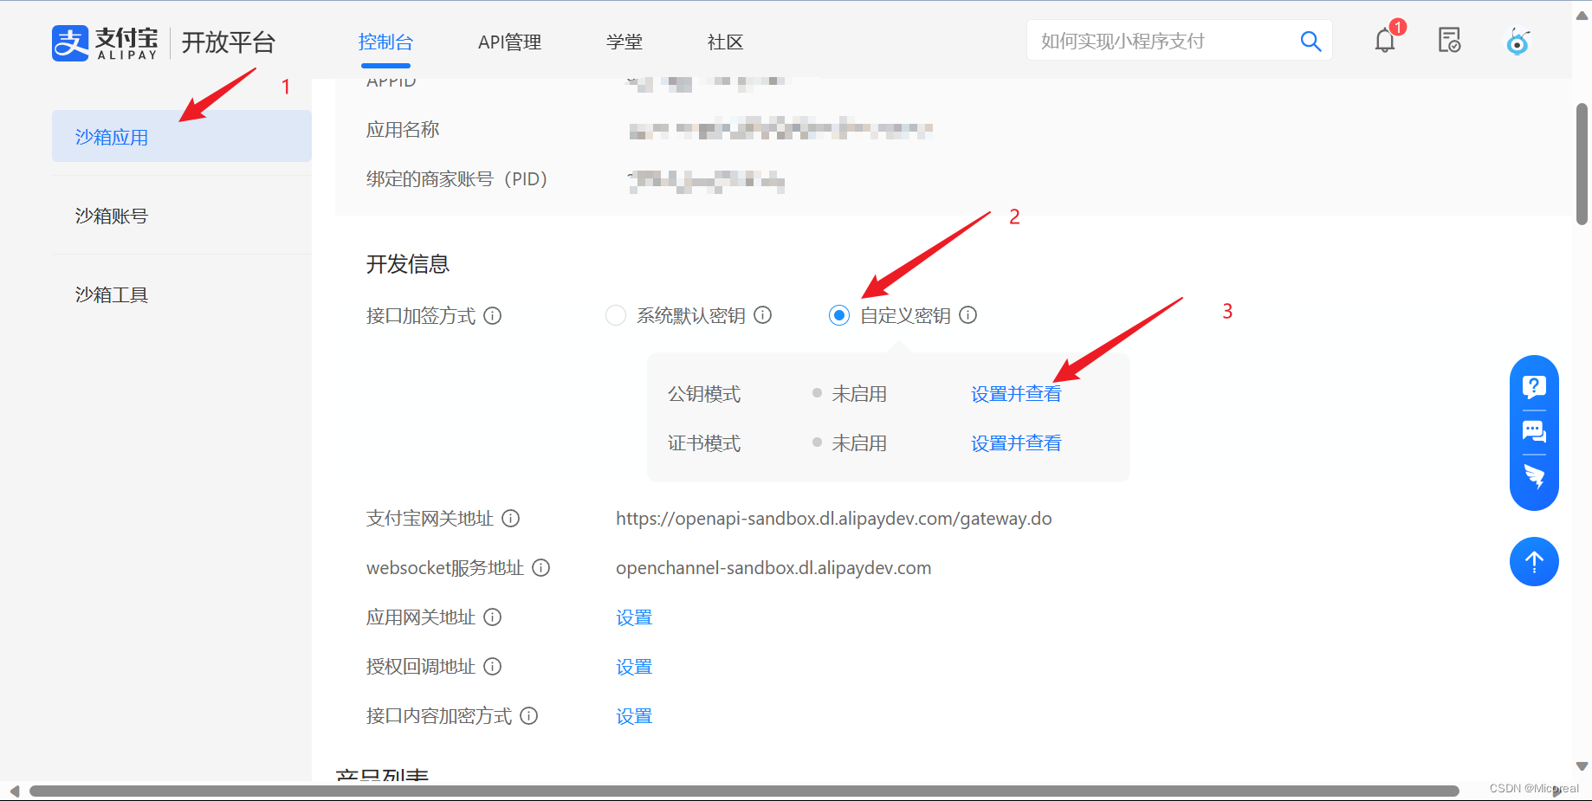1592x801 pixels.
Task: Open the document checklist icon in header
Action: pos(1449,40)
